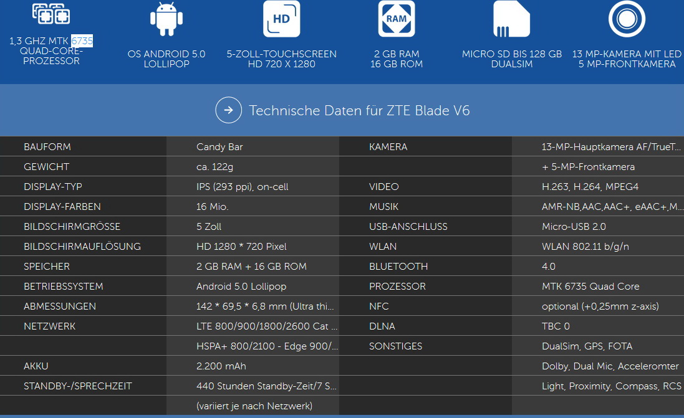This screenshot has width=684, height=418.
Task: Select H.263, H.264, MPEG4 value
Action: point(590,187)
